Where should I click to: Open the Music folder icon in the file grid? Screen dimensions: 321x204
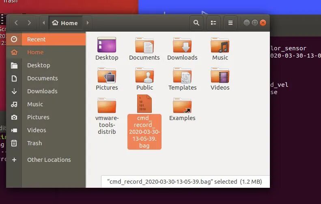click(220, 45)
